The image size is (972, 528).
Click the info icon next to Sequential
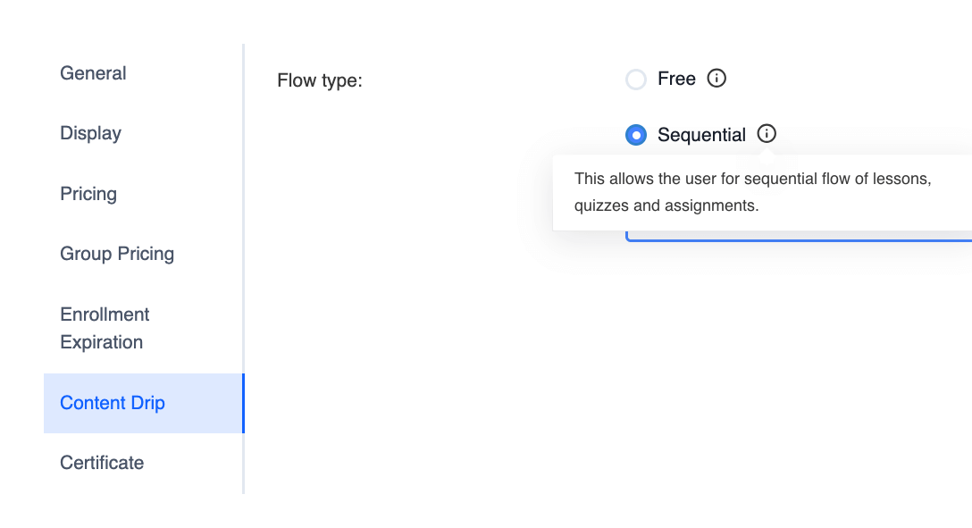click(767, 134)
